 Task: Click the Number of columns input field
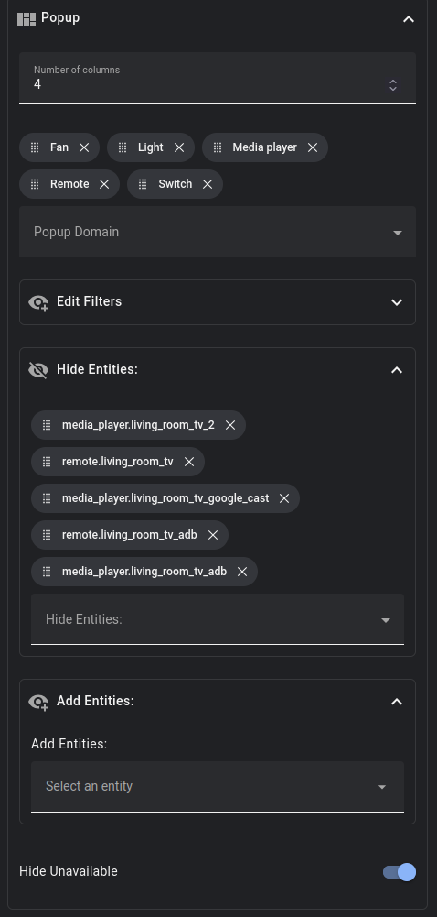coord(218,78)
